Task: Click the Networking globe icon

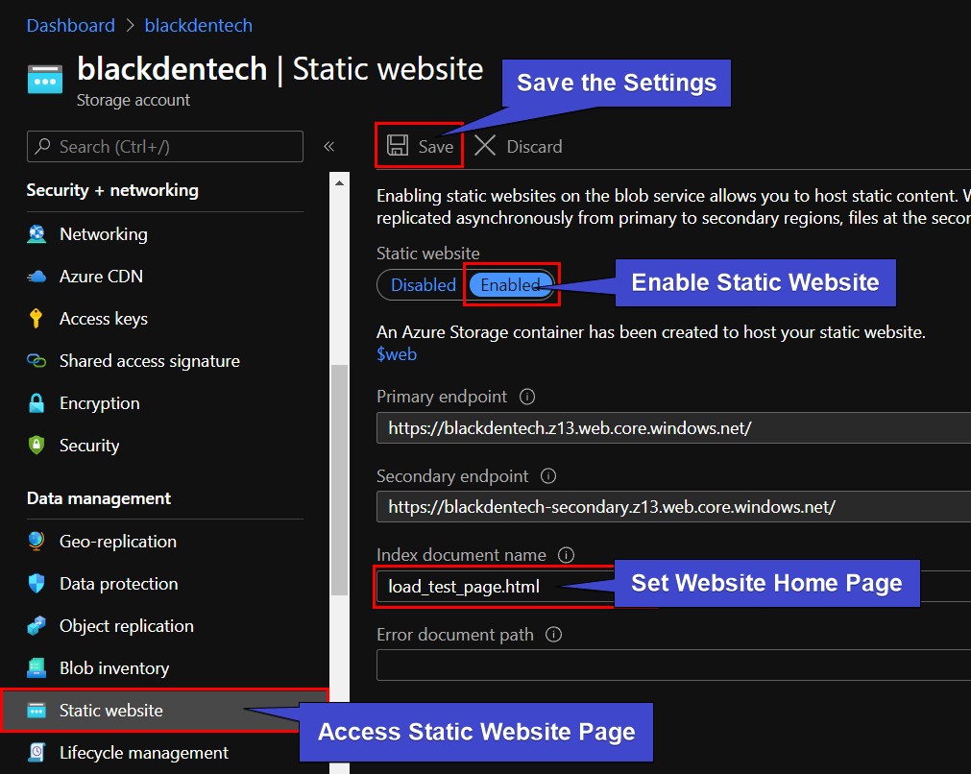Action: tap(36, 234)
